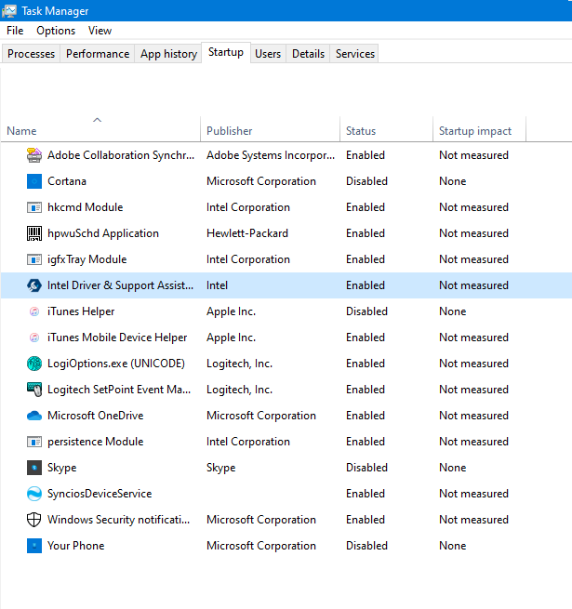Click Disabled status in Your Phone row
This screenshot has height=609, width=572.
pos(366,546)
